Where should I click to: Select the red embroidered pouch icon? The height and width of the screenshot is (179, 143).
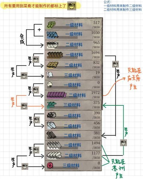point(50,165)
